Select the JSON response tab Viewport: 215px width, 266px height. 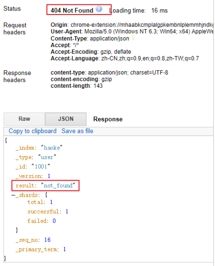click(66, 119)
